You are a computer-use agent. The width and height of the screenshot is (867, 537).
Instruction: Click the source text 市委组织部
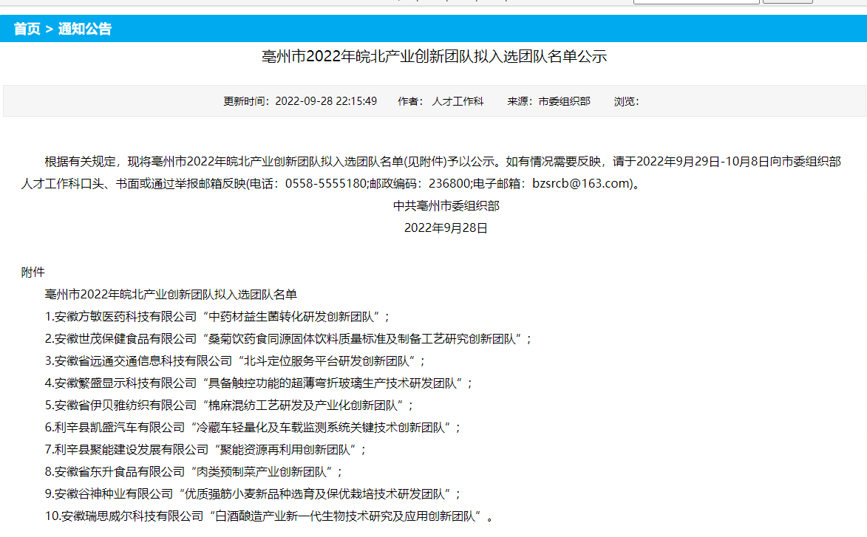pyautogui.click(x=564, y=101)
